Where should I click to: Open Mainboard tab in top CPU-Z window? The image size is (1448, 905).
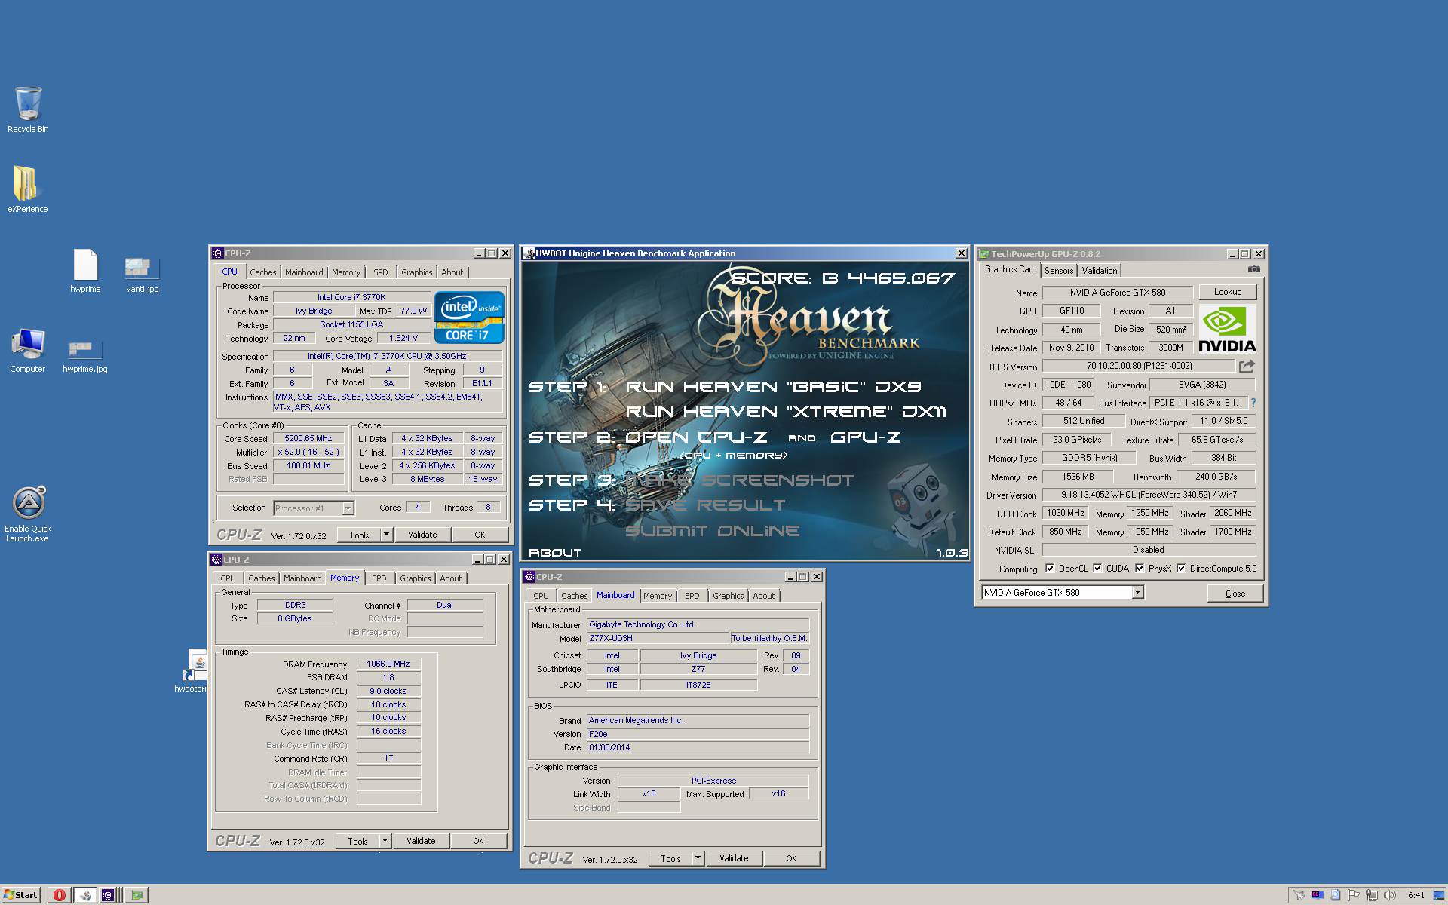pos(304,272)
